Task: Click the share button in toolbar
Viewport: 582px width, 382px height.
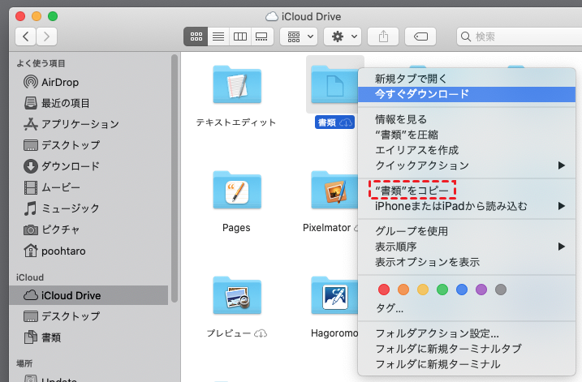Action: [x=382, y=36]
